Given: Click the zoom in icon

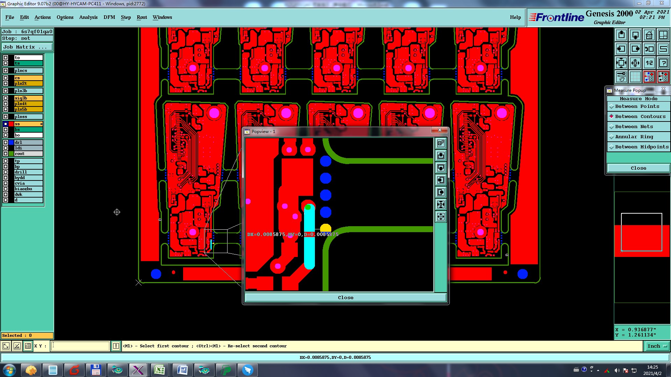Looking at the screenshot, I should pos(621,63).
